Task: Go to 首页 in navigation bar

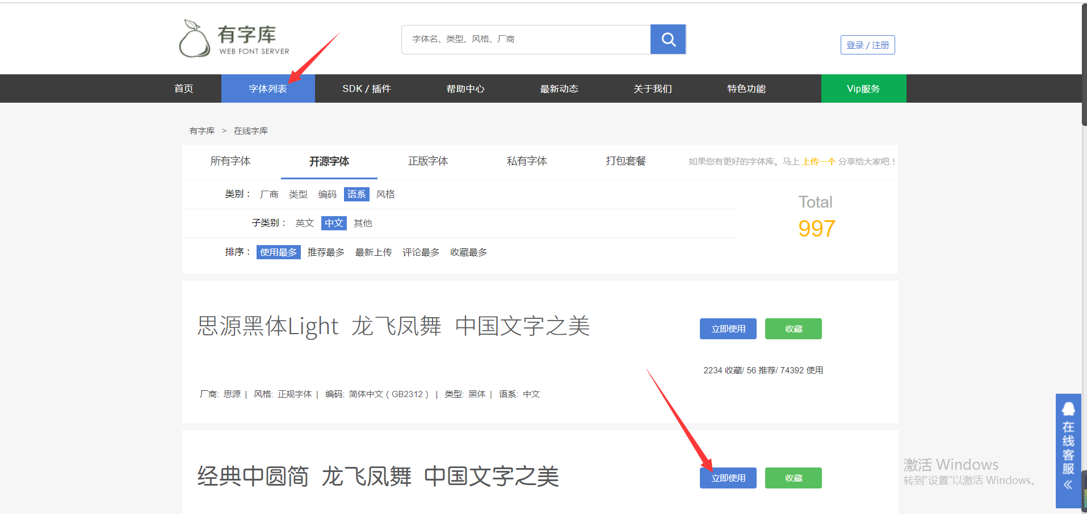Action: 184,89
